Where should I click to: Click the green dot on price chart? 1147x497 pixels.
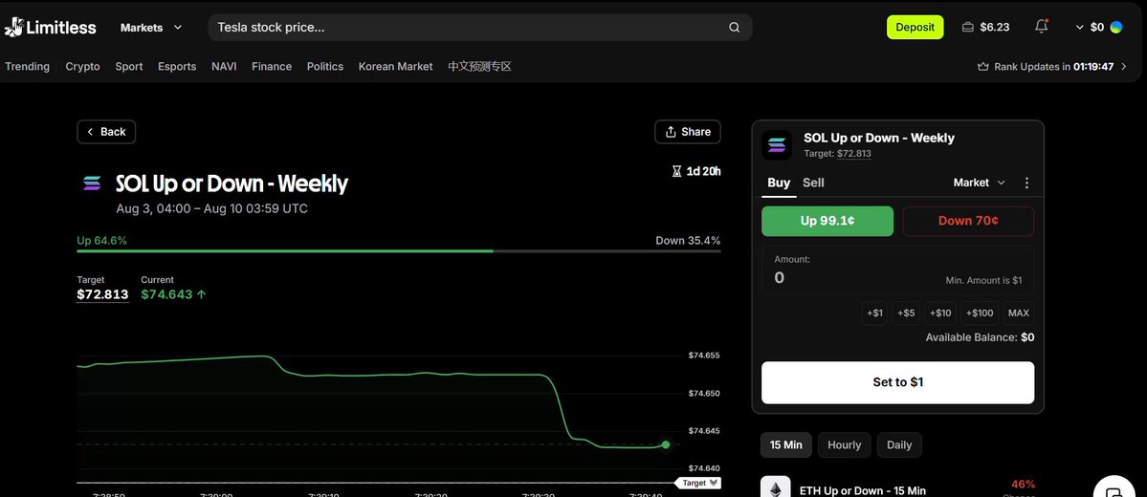666,444
